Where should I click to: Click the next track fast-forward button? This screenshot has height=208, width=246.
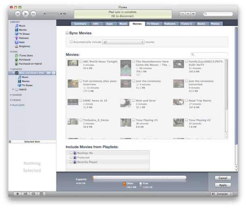point(33,14)
